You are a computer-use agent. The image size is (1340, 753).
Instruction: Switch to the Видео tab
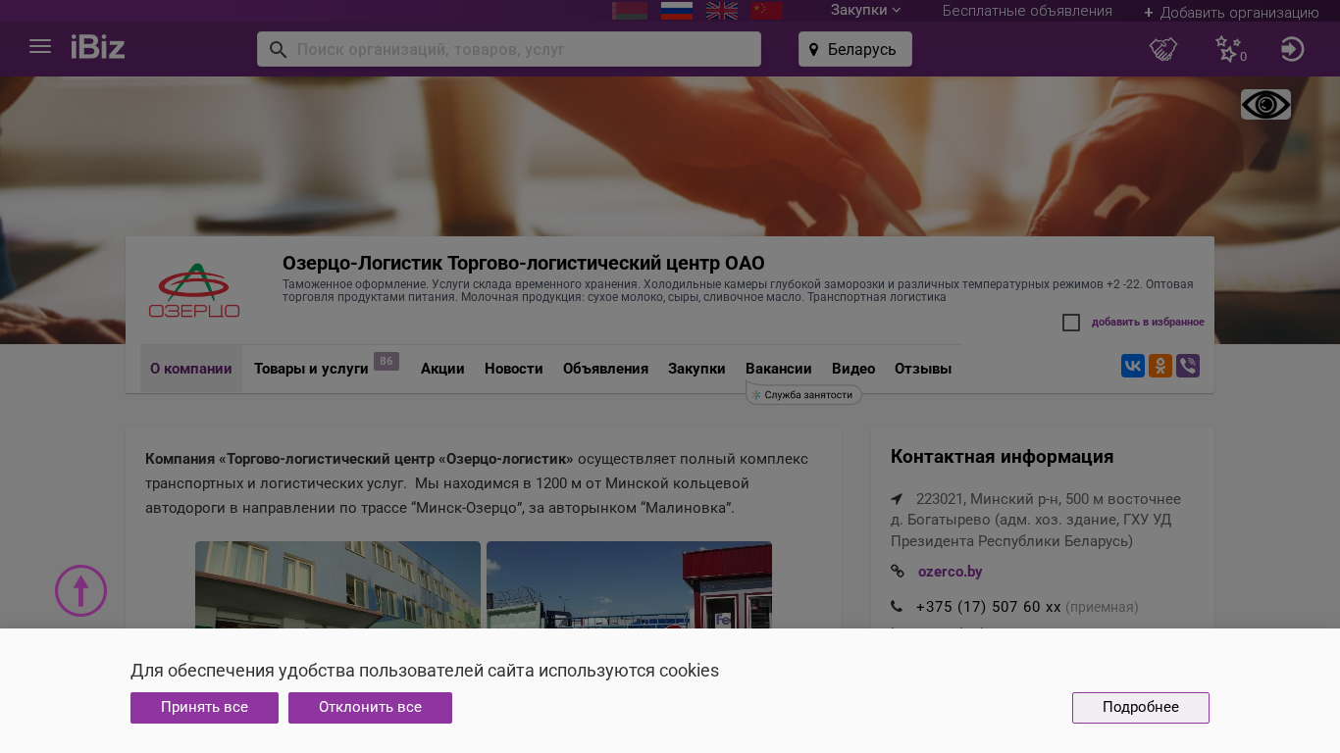tap(853, 369)
